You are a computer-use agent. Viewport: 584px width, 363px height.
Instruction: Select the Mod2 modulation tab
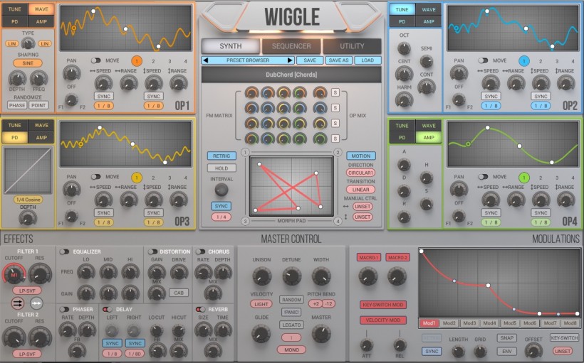click(x=449, y=323)
